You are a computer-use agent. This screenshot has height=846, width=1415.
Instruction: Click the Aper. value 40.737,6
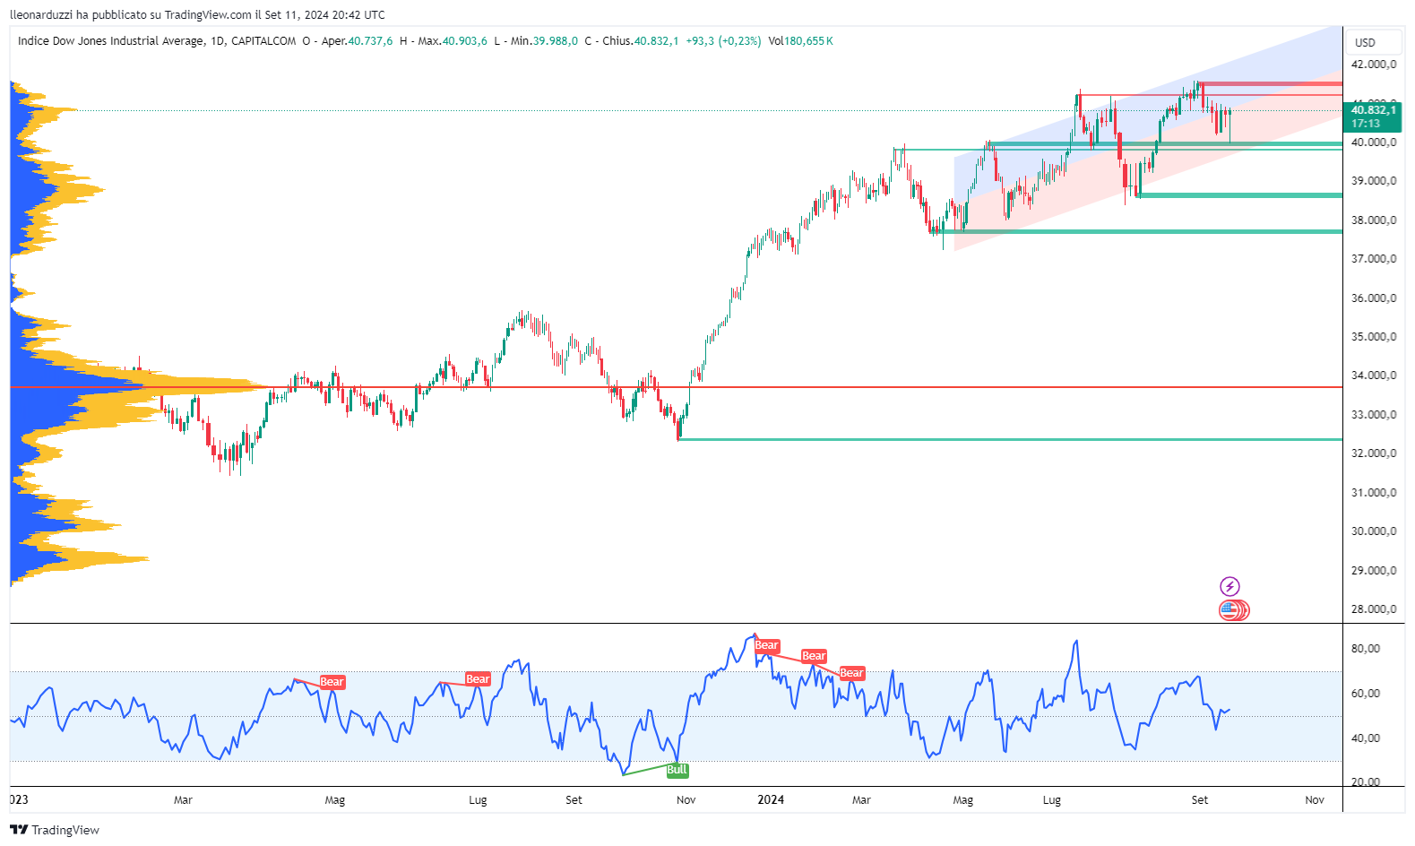click(370, 41)
